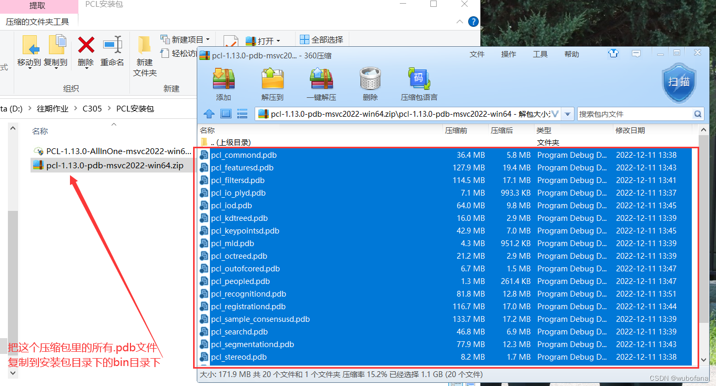Go up one level with the blue arrow
This screenshot has height=386, width=716.
[209, 114]
